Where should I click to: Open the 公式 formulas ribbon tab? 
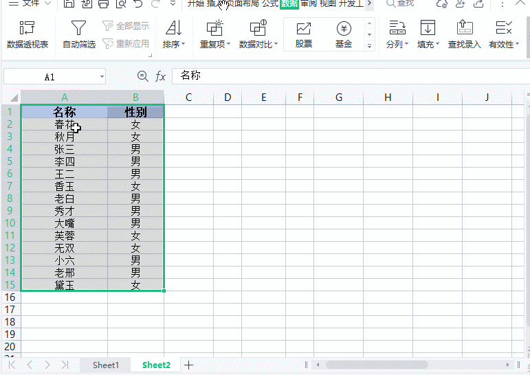click(x=269, y=3)
